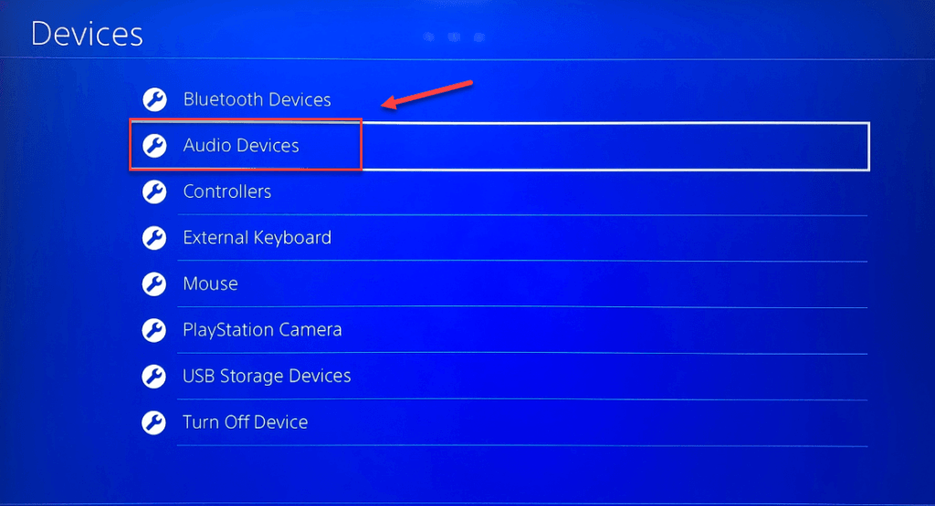Click the wrench icon for PlayStation Camera

pos(154,330)
